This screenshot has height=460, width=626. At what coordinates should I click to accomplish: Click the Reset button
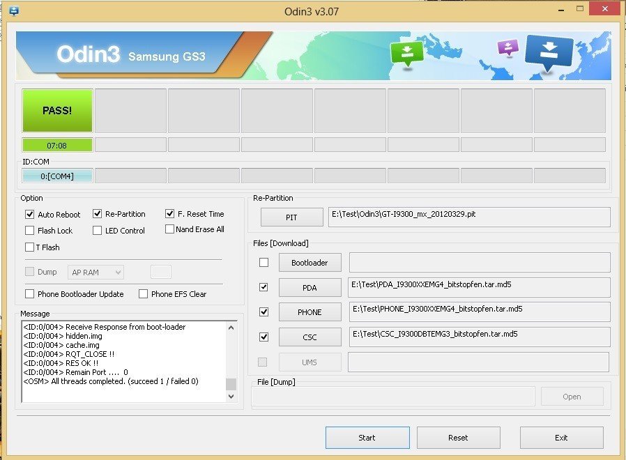[458, 438]
